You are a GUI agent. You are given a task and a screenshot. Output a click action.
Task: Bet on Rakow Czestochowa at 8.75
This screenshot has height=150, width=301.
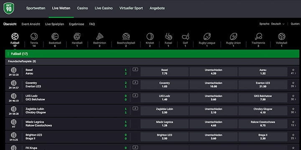point(263,124)
